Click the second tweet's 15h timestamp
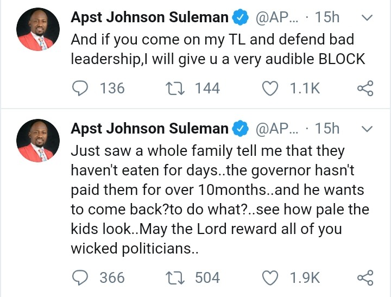The width and height of the screenshot is (391, 297). pos(327,129)
